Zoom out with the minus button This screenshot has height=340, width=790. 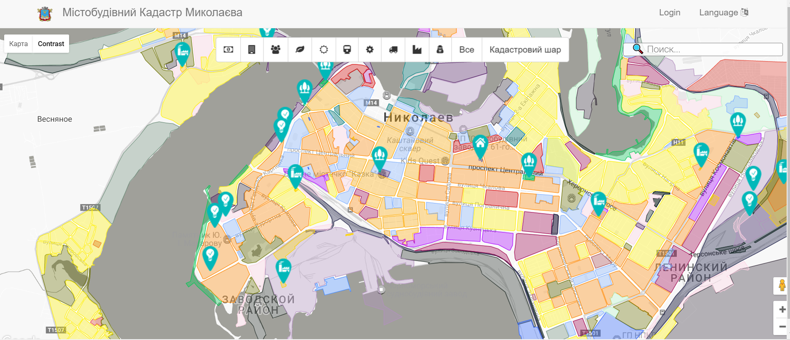[782, 326]
